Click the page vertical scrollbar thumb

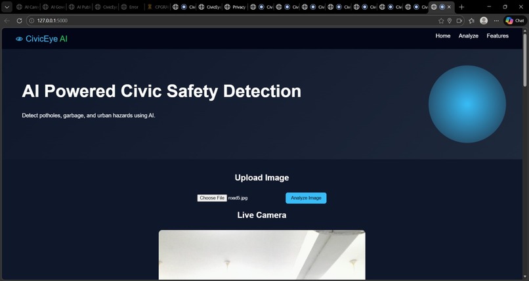(524, 59)
